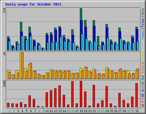
Task: Click the 174 scale value
Action: [x=4, y=10]
